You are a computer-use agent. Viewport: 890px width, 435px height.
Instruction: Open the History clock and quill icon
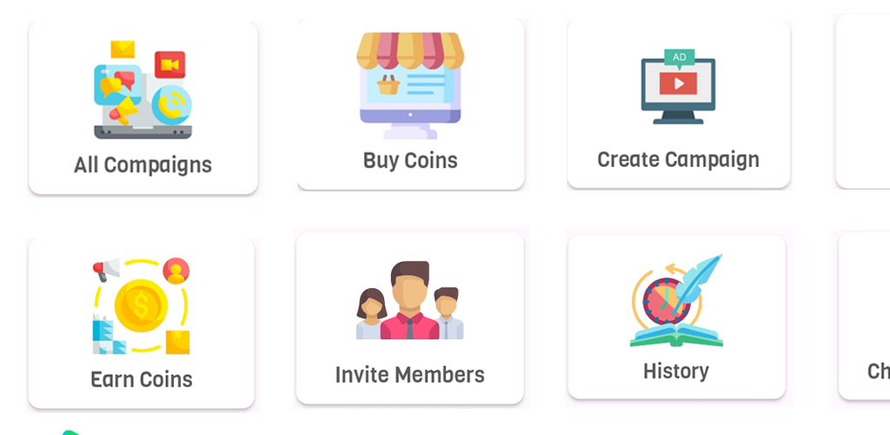[676, 300]
